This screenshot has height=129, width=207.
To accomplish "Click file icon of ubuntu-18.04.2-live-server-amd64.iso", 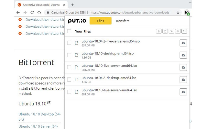I will point(77,43).
